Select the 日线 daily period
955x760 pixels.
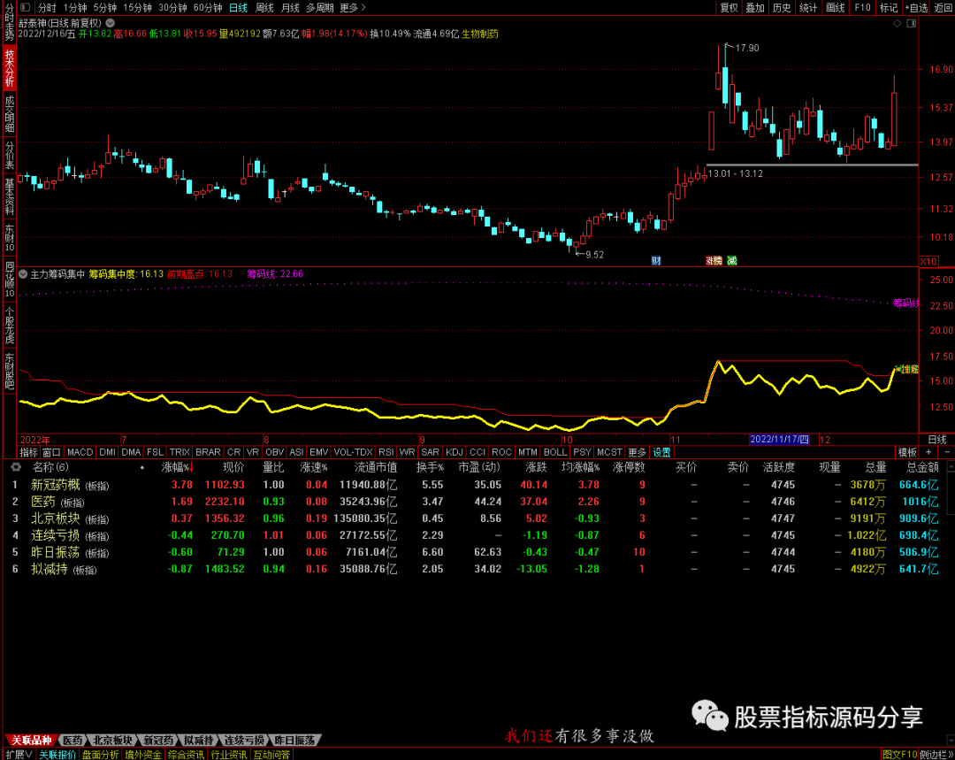click(x=238, y=7)
